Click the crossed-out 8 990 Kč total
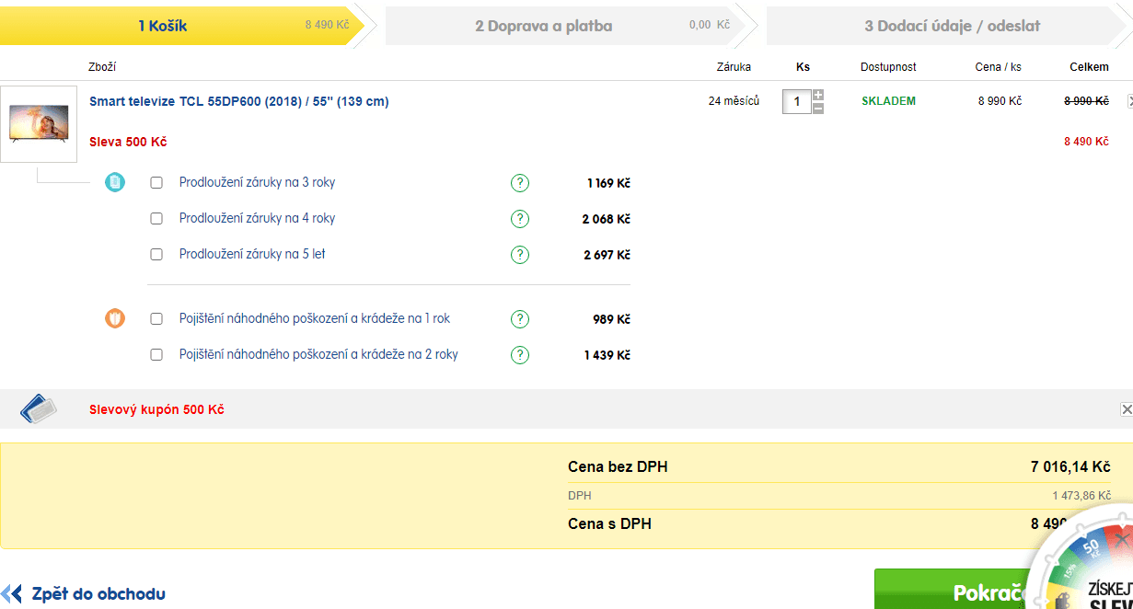Viewport: 1133px width, 609px height. [x=1086, y=101]
